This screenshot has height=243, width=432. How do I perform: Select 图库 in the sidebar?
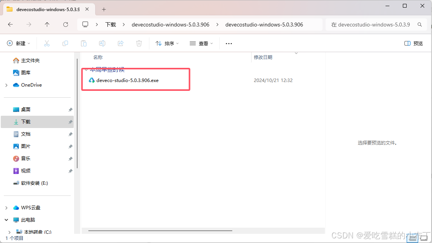point(26,72)
